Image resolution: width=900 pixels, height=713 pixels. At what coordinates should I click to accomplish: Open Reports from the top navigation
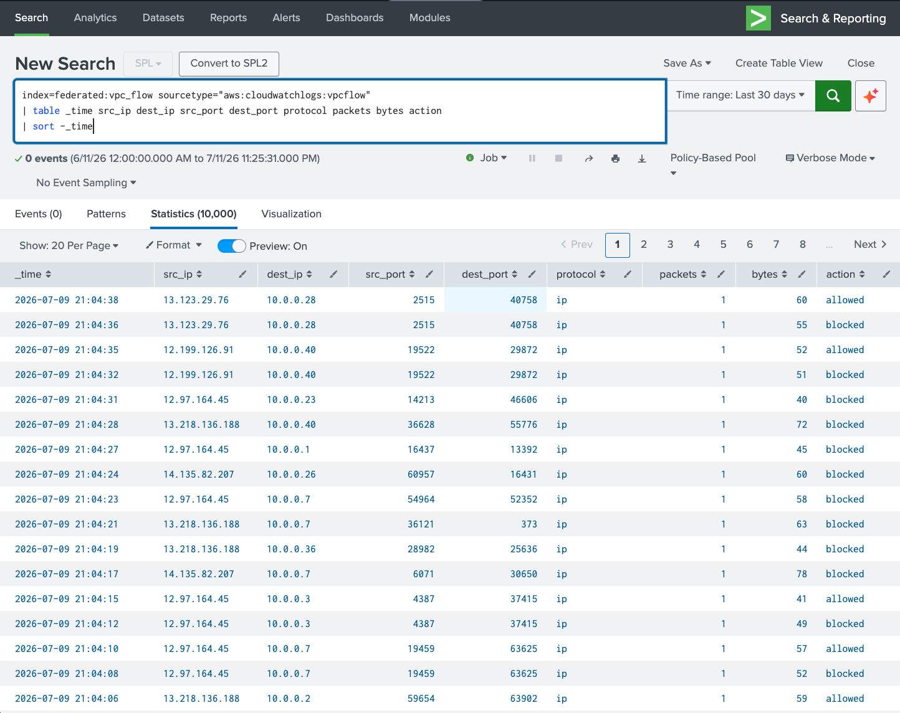pos(228,17)
